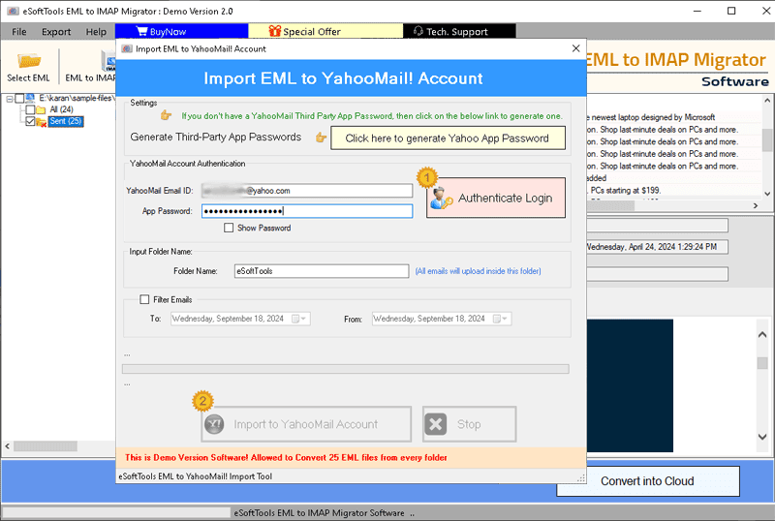Click the computer drive icon in tree
This screenshot has height=521, width=775.
pyautogui.click(x=30, y=98)
